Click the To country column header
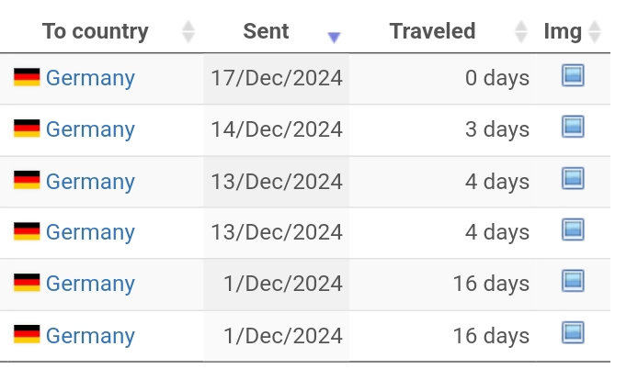Viewport: 638px width, 380px height. click(96, 31)
